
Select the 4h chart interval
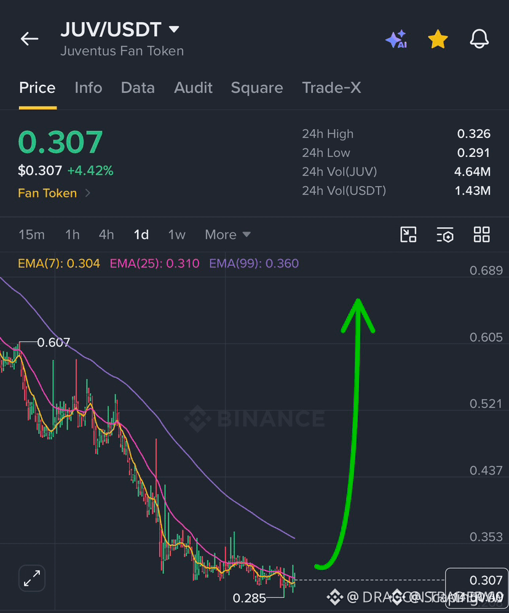click(106, 234)
